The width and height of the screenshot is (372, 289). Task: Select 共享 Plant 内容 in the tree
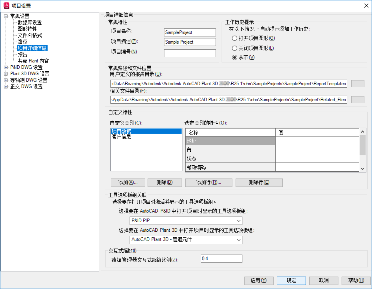coord(33,61)
